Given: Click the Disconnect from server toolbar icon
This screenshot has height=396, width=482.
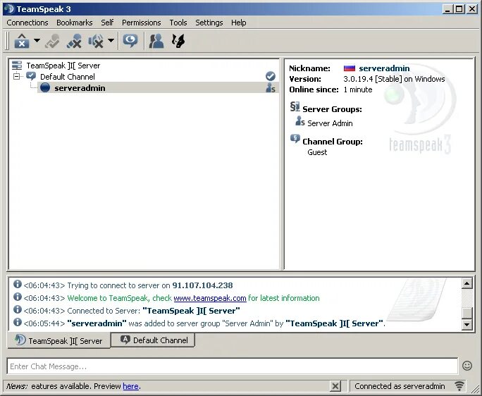Looking at the screenshot, I should pos(22,41).
